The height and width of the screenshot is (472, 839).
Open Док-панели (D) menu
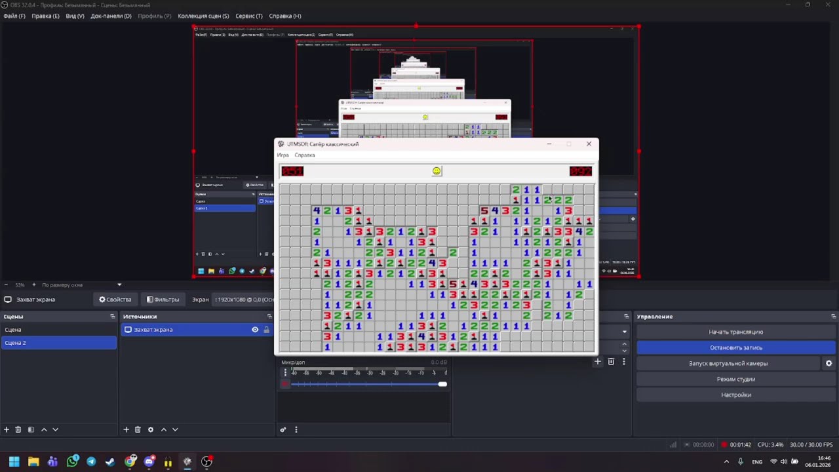pos(111,16)
